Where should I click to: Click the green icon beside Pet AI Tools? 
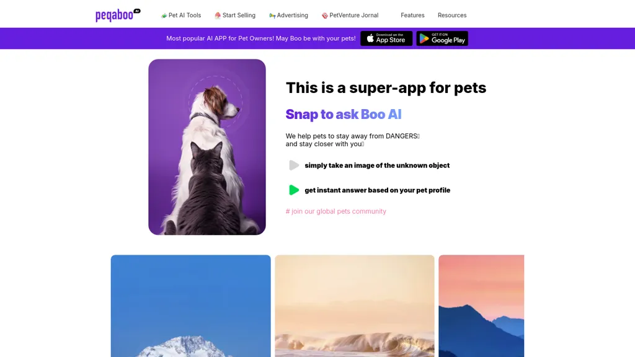coord(164,15)
